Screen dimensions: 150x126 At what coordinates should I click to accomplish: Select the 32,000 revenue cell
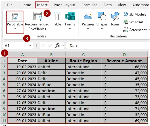(x=124, y=115)
